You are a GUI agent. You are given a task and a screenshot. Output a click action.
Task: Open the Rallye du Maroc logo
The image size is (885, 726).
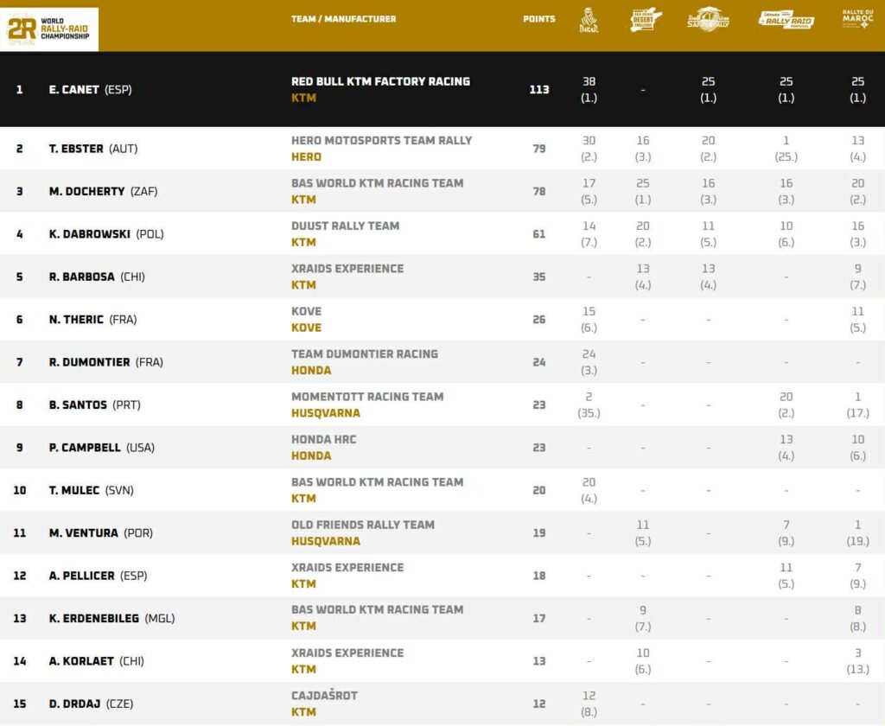coord(857,20)
